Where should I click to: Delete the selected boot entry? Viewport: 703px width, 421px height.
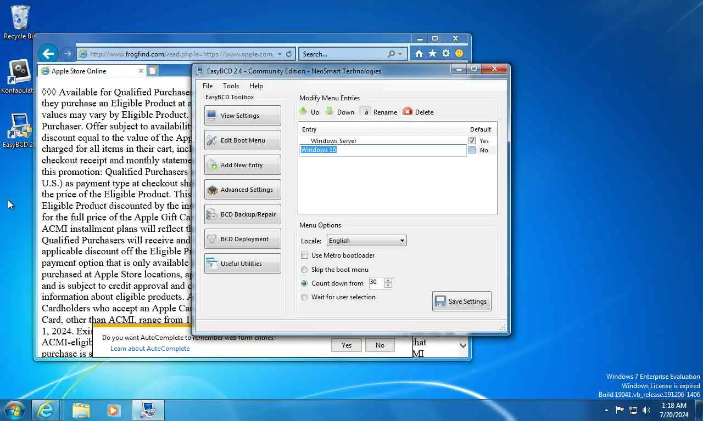pos(418,111)
